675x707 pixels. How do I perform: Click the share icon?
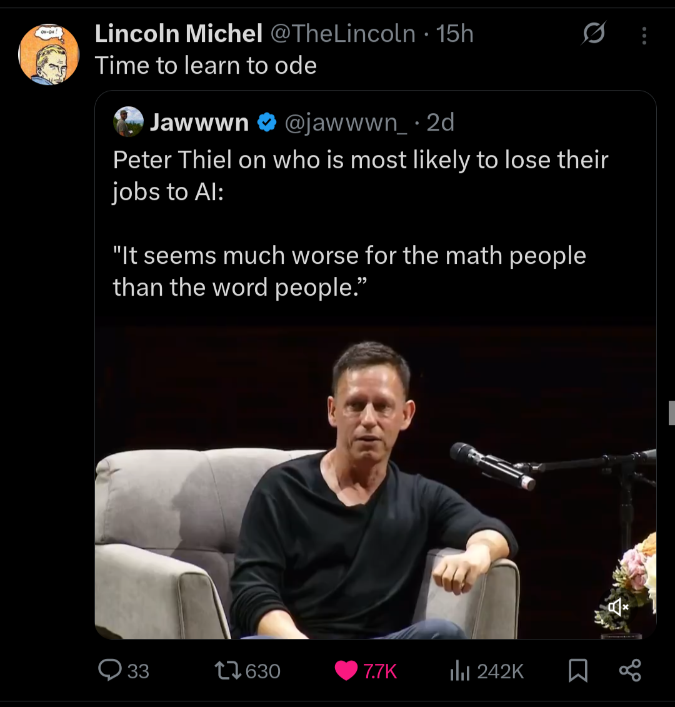pyautogui.click(x=630, y=670)
